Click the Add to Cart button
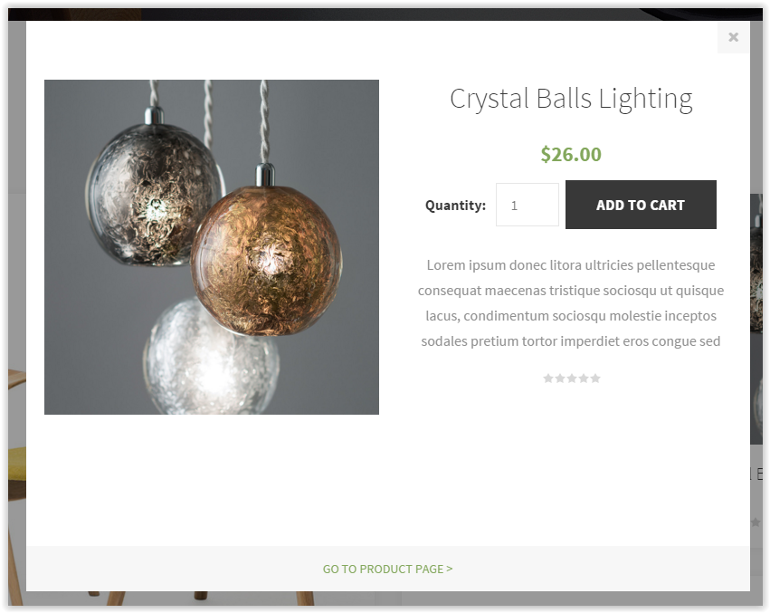The image size is (770, 613). pyautogui.click(x=641, y=205)
